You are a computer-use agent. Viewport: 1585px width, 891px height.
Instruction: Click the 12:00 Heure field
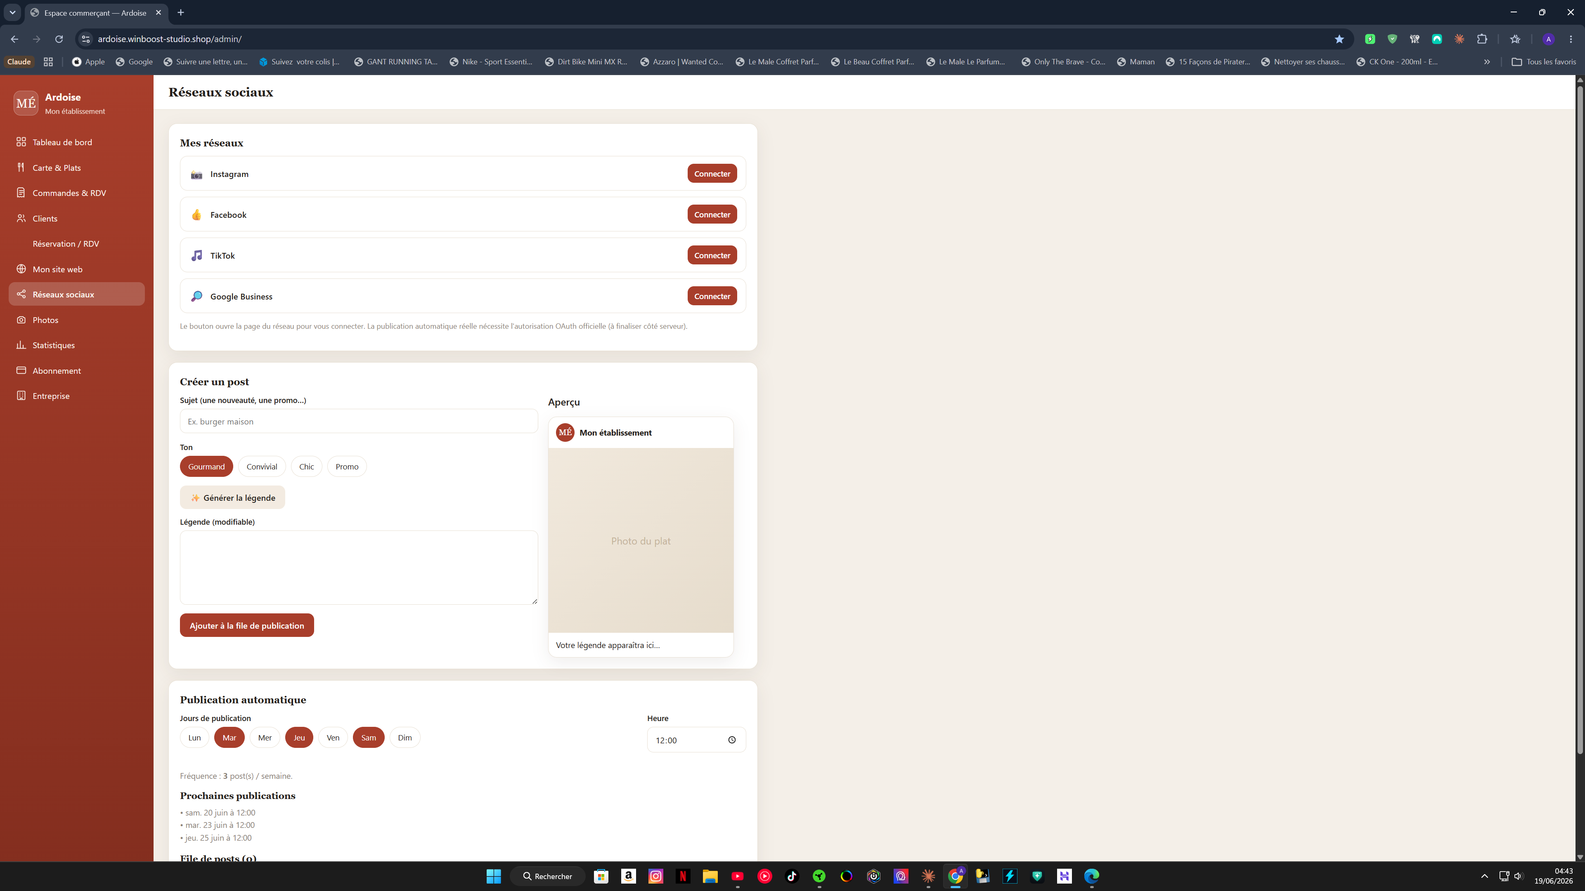click(x=696, y=740)
